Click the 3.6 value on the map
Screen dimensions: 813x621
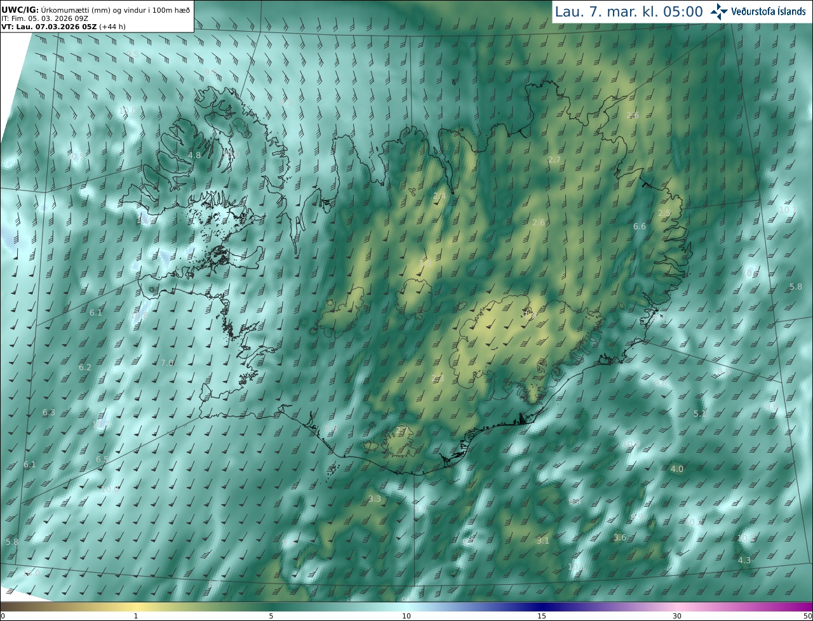coord(620,538)
